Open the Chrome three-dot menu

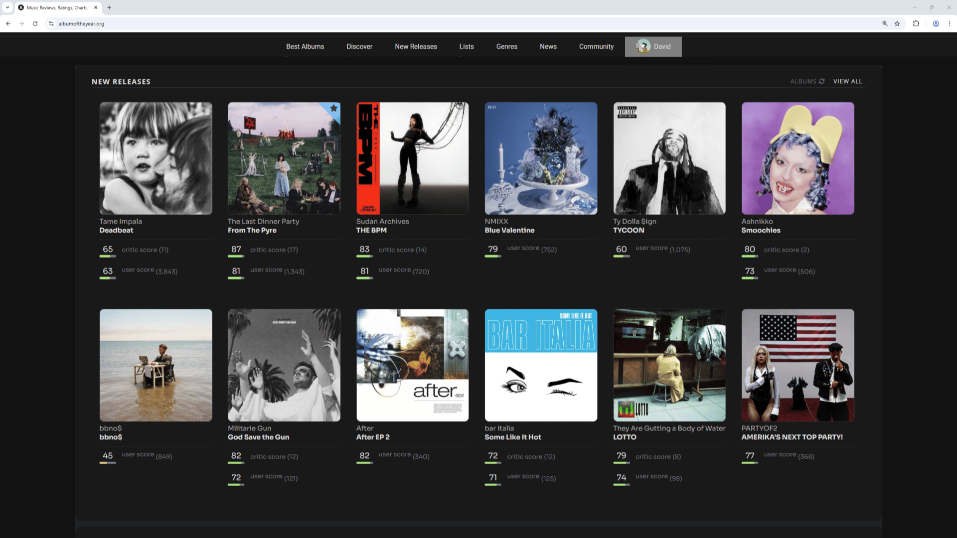click(x=950, y=23)
